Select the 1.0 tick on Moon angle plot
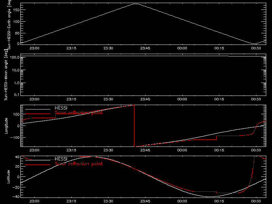 click(17, 83)
